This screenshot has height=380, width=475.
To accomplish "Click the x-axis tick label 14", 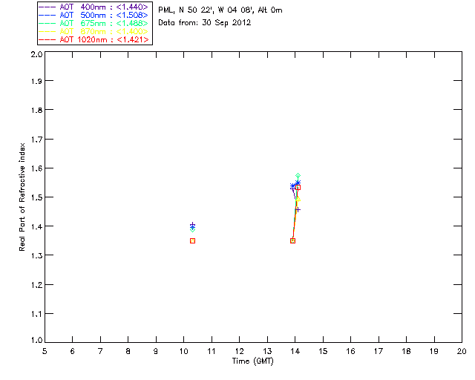I will point(295,351).
